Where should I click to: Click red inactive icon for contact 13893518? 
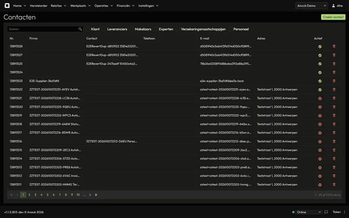[320, 124]
